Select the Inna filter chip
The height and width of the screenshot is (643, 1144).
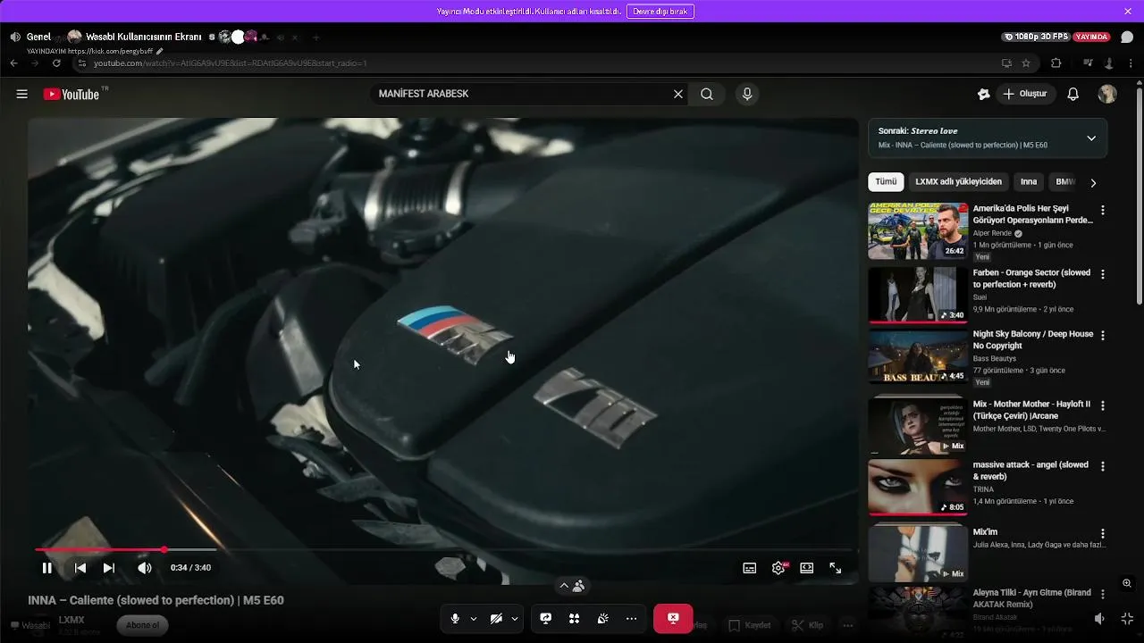(x=1029, y=182)
